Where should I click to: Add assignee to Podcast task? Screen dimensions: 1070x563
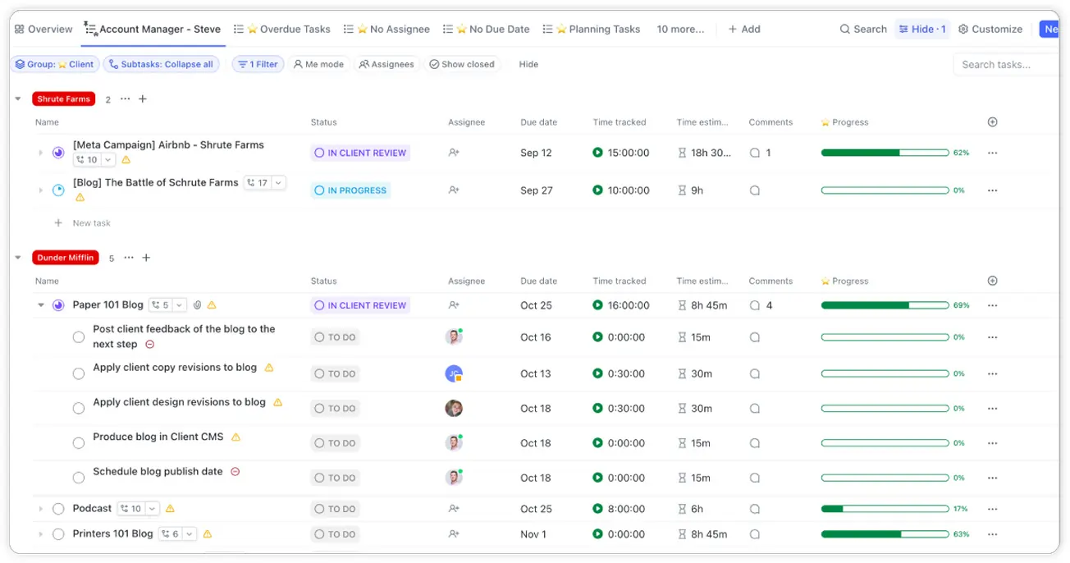point(454,509)
